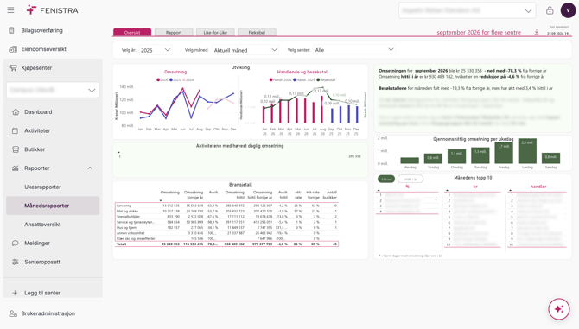Click the Senteroppsett sliders icon
Viewport: 579px width, 329px height.
(16, 262)
